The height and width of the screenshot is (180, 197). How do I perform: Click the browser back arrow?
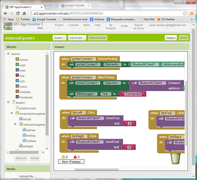click(x=6, y=13)
